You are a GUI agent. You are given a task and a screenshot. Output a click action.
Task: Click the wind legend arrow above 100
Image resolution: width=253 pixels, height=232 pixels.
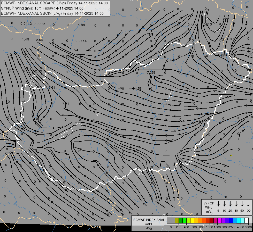tap(248, 204)
